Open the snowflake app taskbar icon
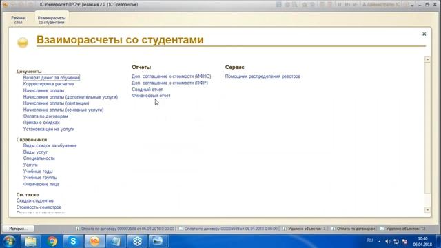441x248 pixels. pyautogui.click(x=137, y=241)
